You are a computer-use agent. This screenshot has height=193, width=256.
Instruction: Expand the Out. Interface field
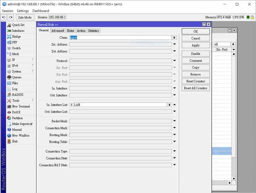click(x=175, y=95)
